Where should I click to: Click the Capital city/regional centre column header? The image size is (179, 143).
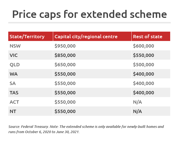86,37
